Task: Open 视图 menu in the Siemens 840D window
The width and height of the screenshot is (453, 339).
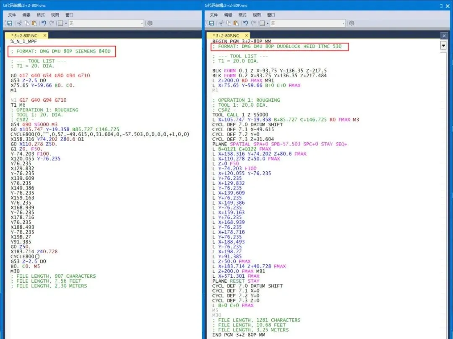Action: tap(55, 15)
